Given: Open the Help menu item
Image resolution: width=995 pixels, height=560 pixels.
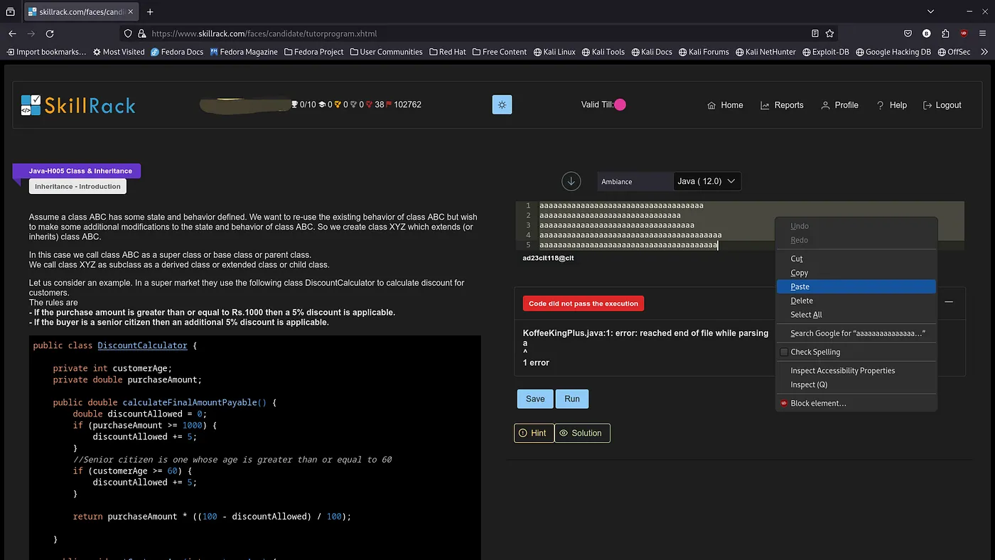Looking at the screenshot, I should point(891,105).
